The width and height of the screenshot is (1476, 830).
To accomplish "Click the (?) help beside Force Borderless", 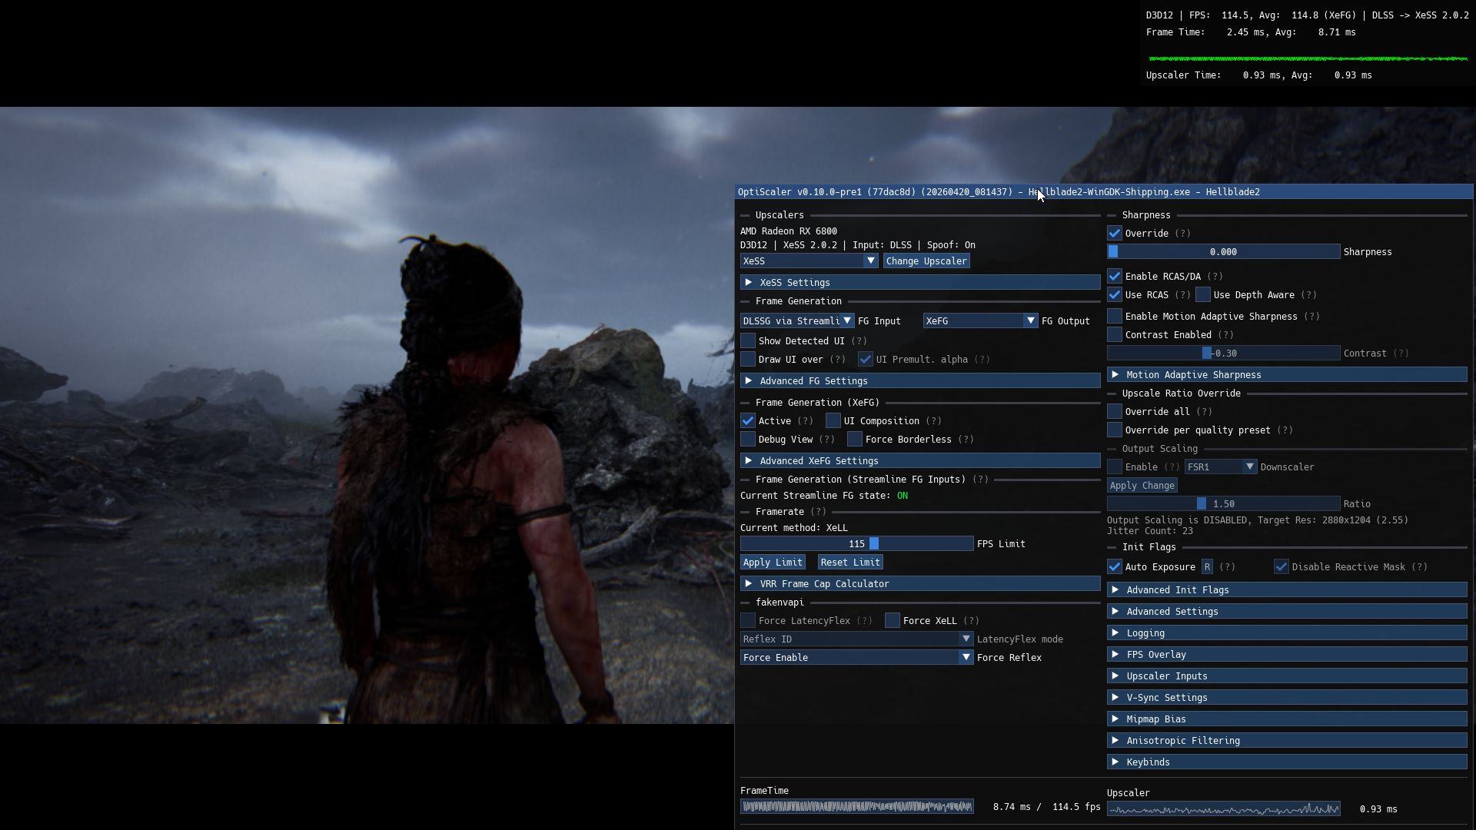I will [x=966, y=440].
